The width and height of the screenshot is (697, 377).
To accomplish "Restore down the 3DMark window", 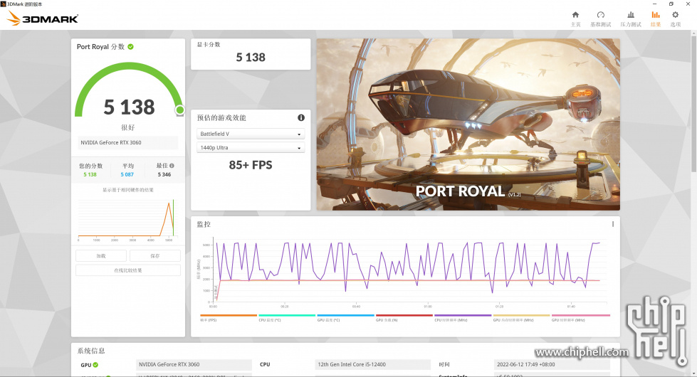I will [671, 4].
